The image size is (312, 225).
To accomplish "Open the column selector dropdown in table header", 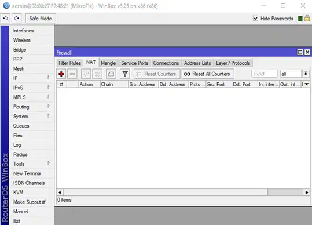I will [x=307, y=84].
